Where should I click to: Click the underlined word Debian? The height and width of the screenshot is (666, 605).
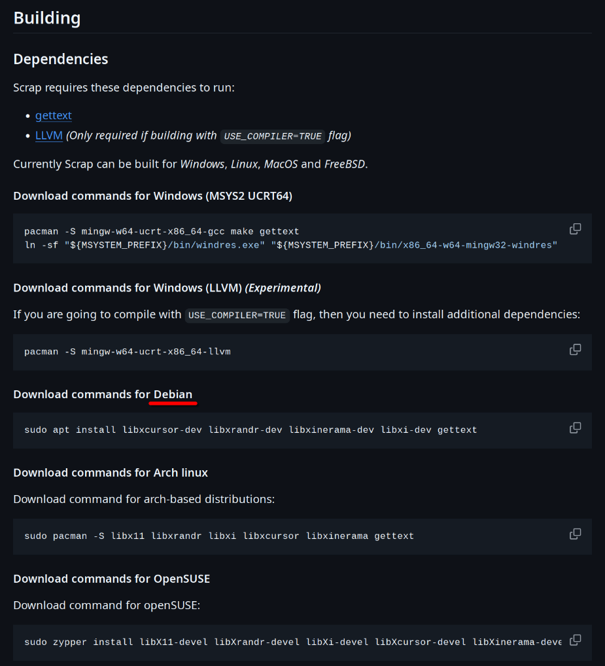point(173,394)
